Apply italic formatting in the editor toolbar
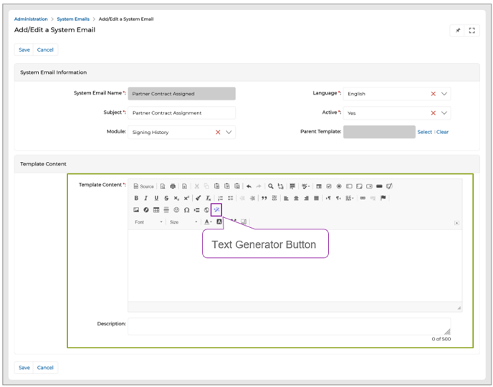The image size is (493, 387). click(146, 198)
